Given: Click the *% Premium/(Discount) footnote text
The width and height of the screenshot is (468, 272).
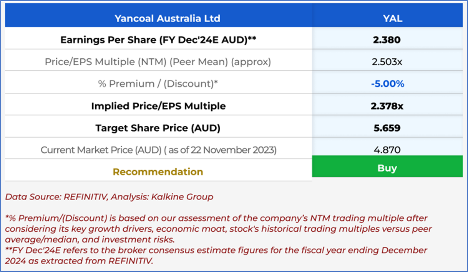Looking at the screenshot, I should point(216,218).
